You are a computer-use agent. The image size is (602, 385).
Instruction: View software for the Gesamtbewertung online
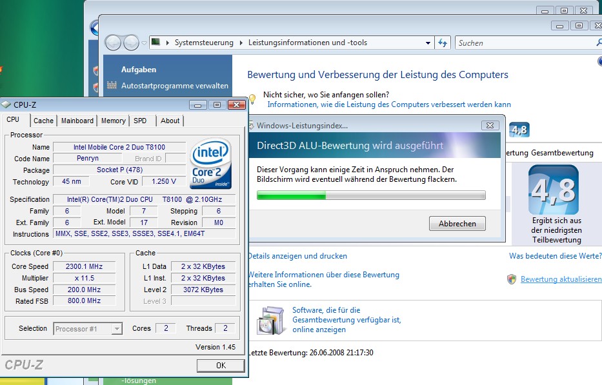coord(346,320)
